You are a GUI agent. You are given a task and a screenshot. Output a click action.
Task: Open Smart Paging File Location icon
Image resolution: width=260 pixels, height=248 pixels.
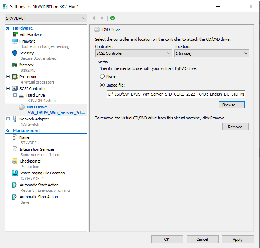[x=15, y=173]
